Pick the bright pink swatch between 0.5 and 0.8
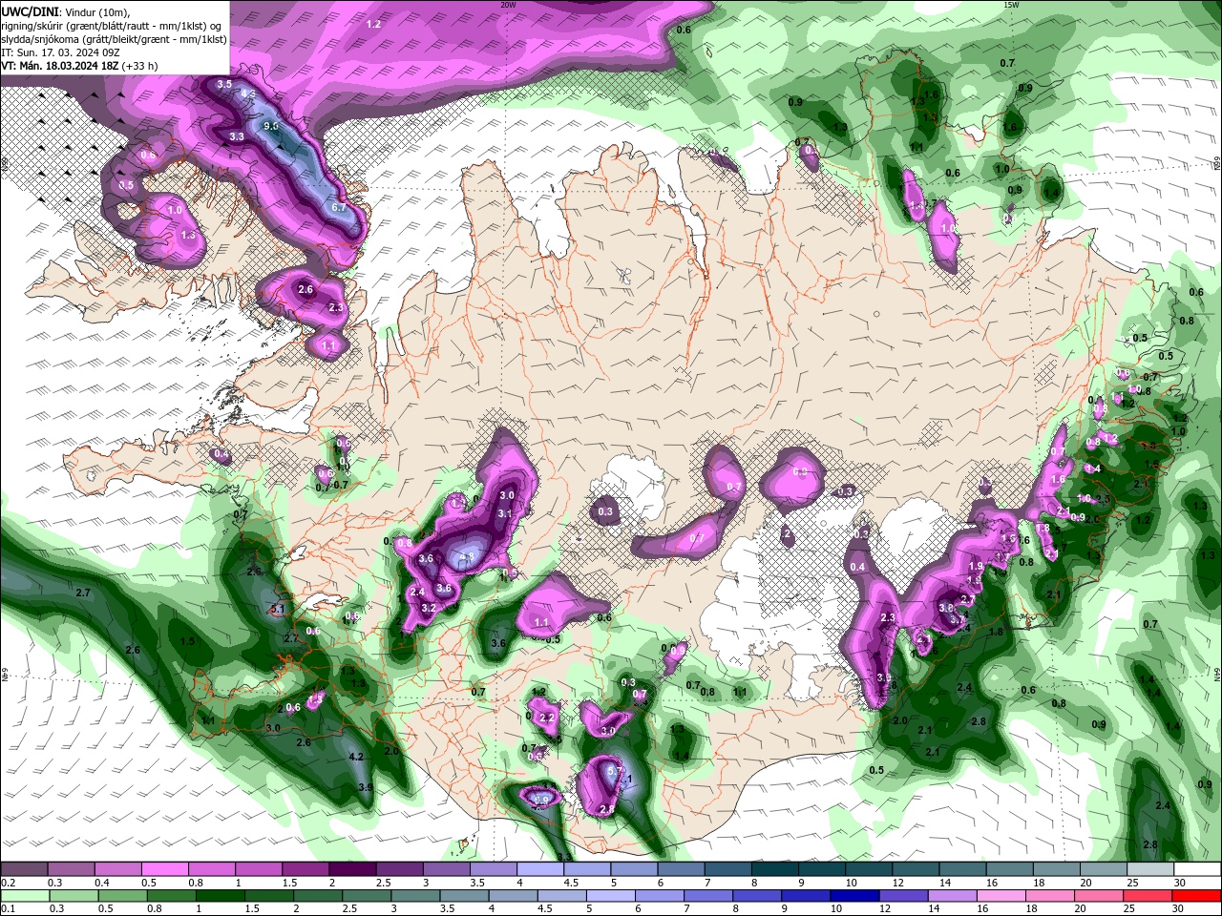 tap(164, 869)
